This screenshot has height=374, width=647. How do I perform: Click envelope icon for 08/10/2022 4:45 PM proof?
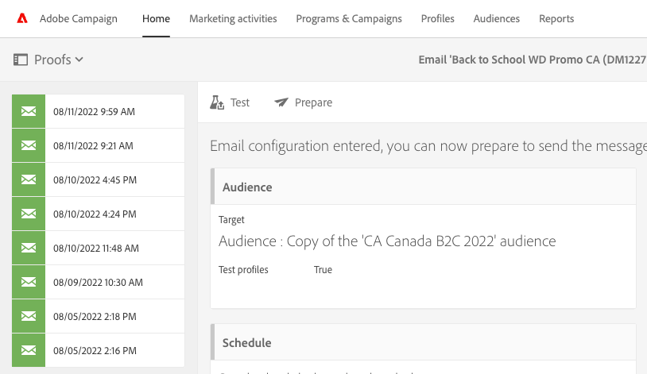click(29, 179)
